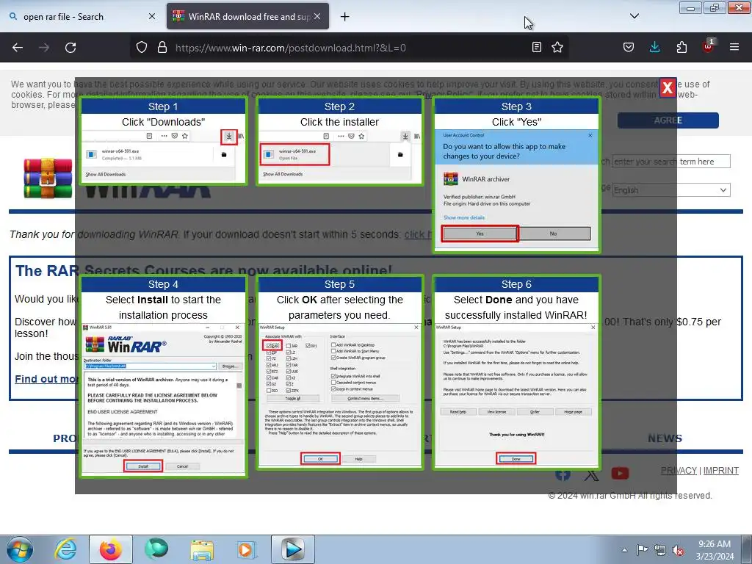Open the green globe browser taskbar icon

click(156, 549)
